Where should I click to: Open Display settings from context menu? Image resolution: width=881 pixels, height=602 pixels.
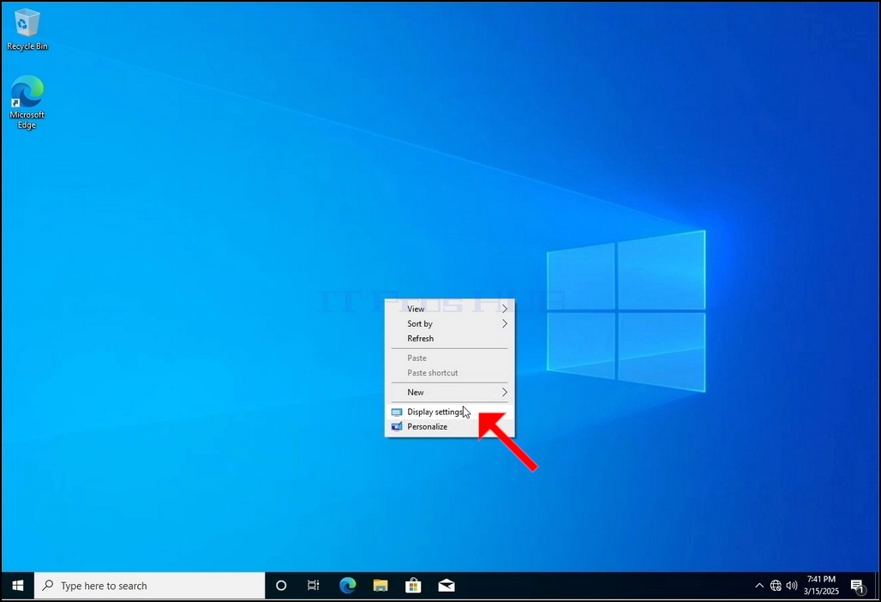point(449,412)
